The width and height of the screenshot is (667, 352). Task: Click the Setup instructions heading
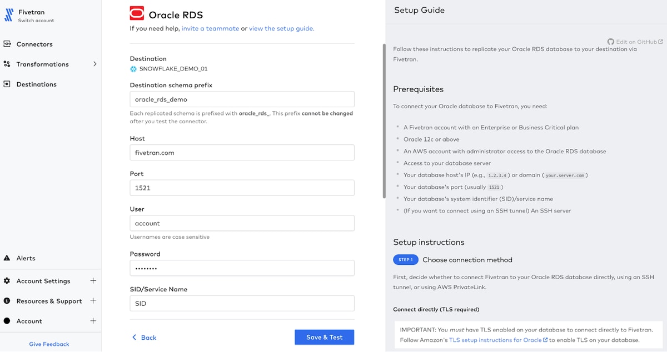pos(429,242)
